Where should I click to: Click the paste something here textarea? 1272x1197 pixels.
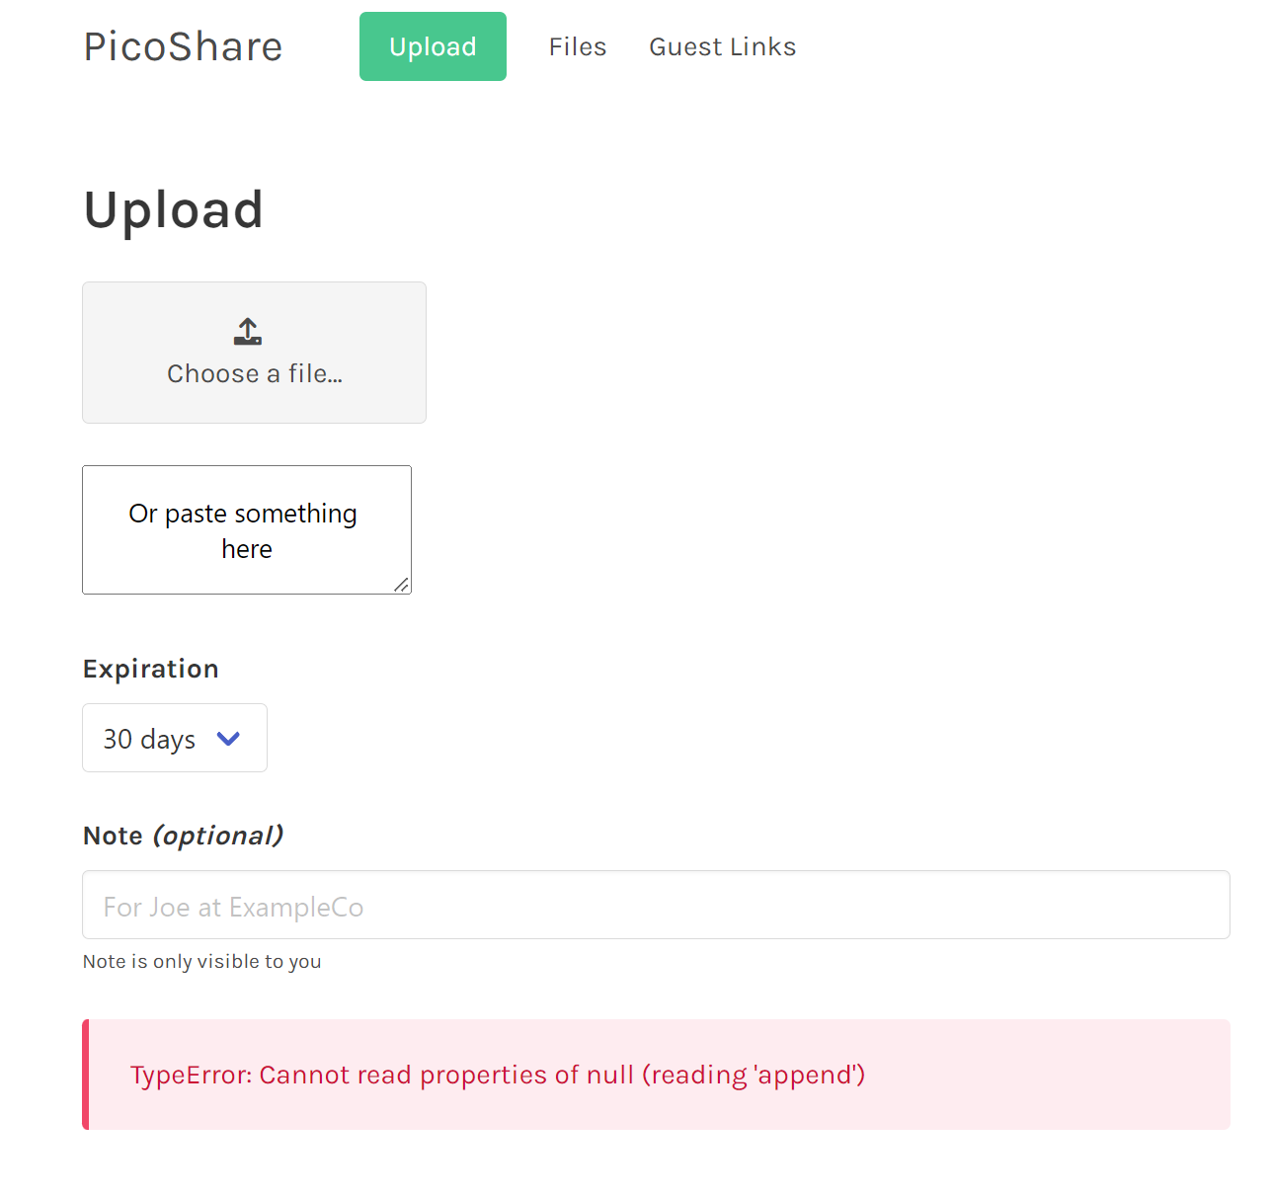[246, 530]
